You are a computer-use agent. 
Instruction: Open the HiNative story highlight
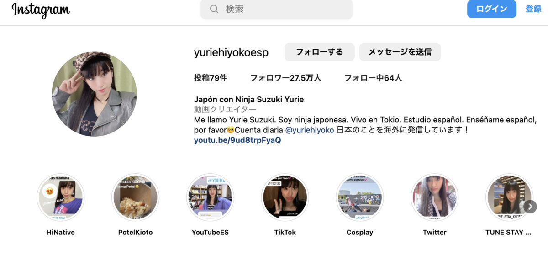coord(60,197)
